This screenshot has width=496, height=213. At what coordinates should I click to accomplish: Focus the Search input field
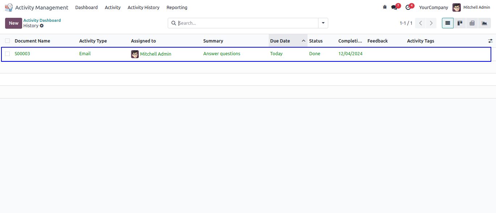tap(247, 23)
